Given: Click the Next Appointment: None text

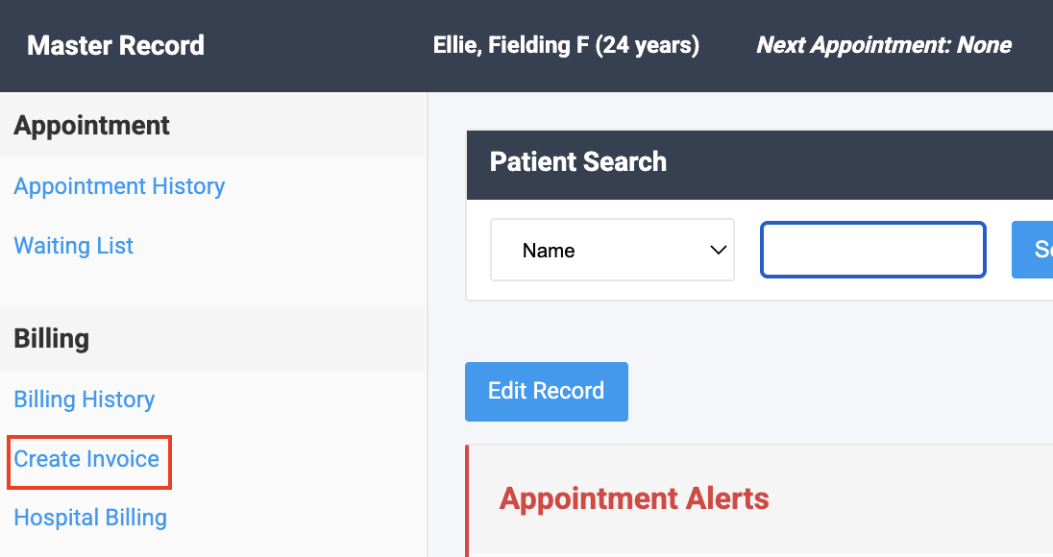Looking at the screenshot, I should 882,45.
